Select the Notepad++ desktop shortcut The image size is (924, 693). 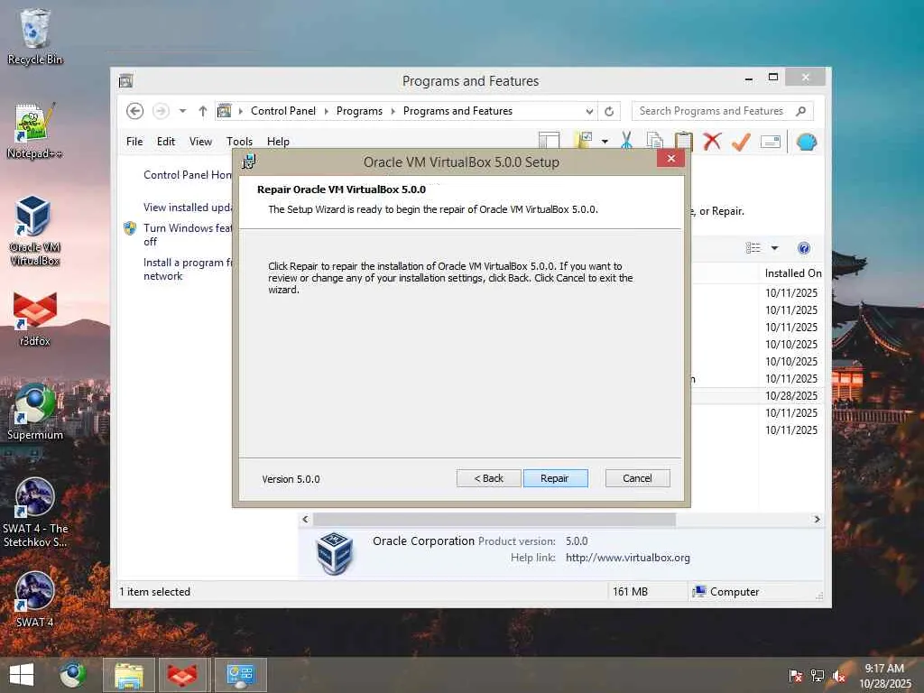click(x=35, y=131)
